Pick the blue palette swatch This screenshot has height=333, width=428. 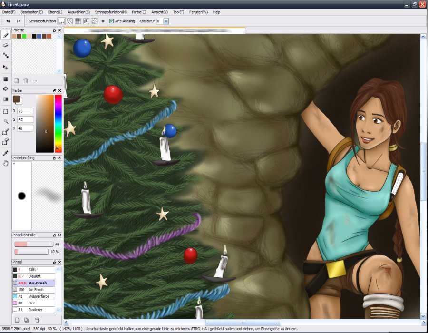click(x=39, y=36)
